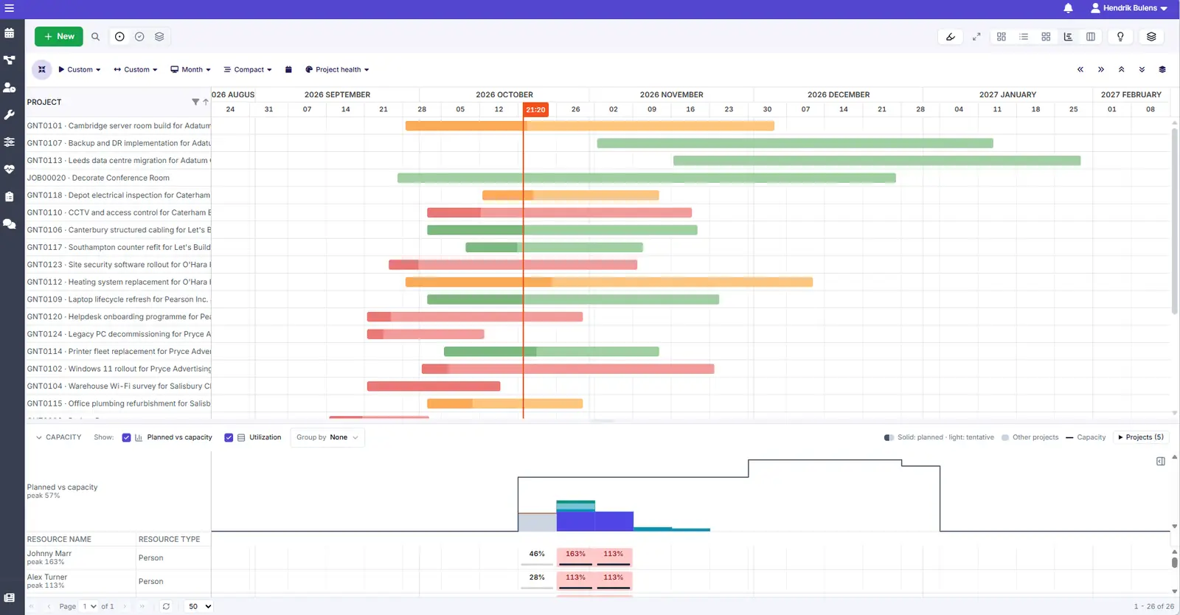Expand all rows with double-down arrows
The height and width of the screenshot is (615, 1180).
point(1142,69)
